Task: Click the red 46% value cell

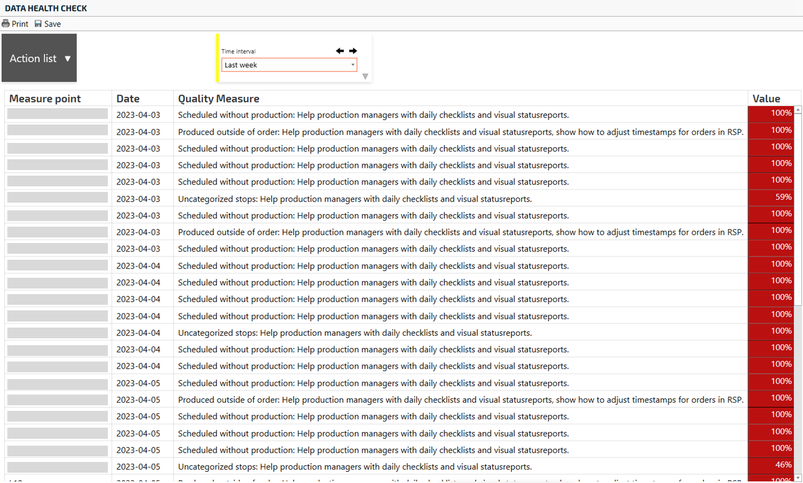Action: click(770, 465)
